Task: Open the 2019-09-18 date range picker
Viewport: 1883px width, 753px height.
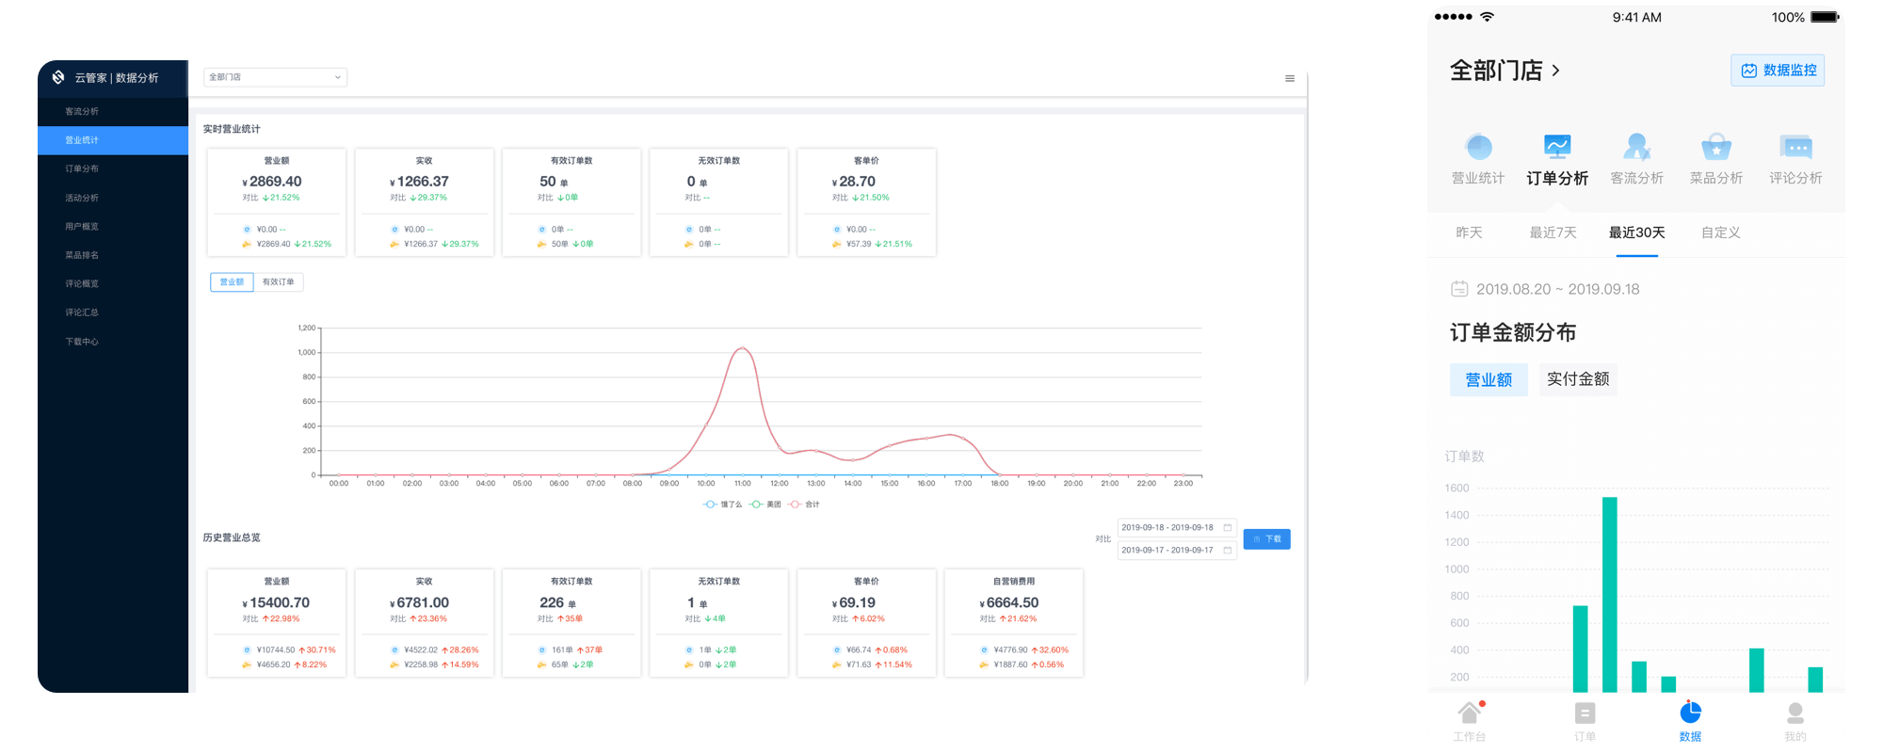Action: point(1175,528)
